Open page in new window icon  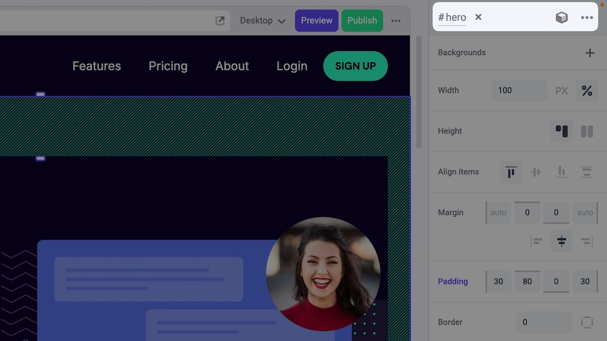point(220,21)
